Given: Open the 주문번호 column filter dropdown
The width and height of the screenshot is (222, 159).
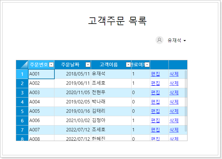Looking at the screenshot, I should tap(51, 65).
